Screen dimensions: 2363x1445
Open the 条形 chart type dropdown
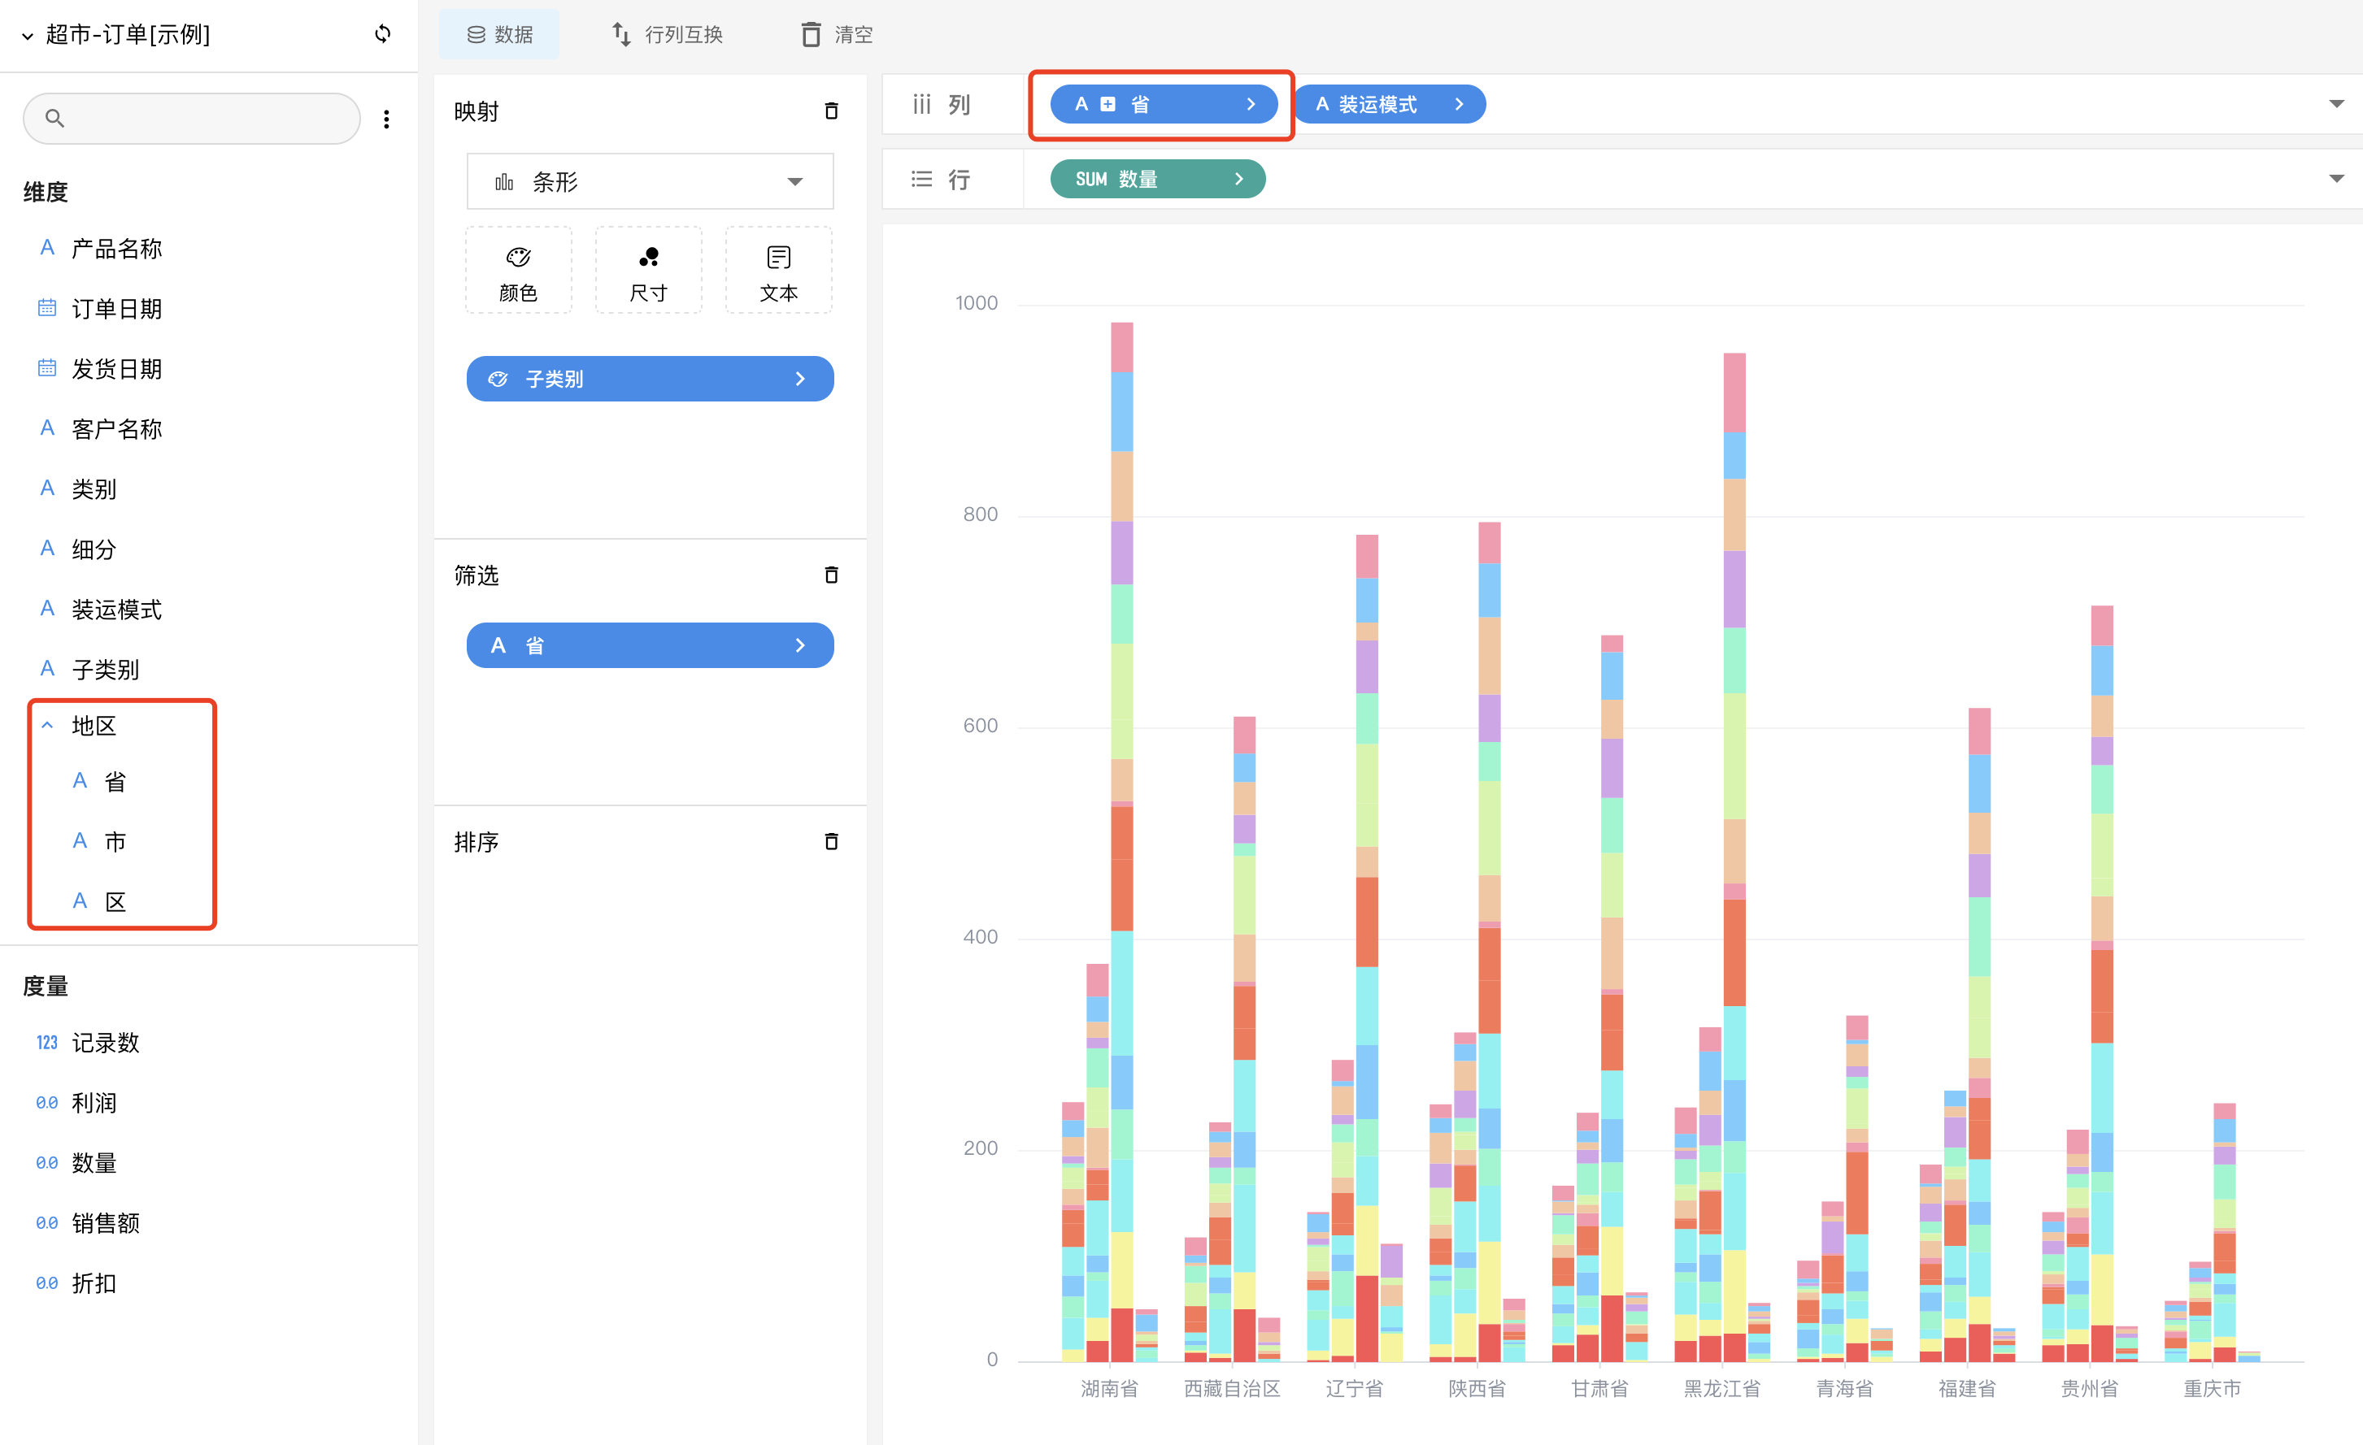(649, 181)
